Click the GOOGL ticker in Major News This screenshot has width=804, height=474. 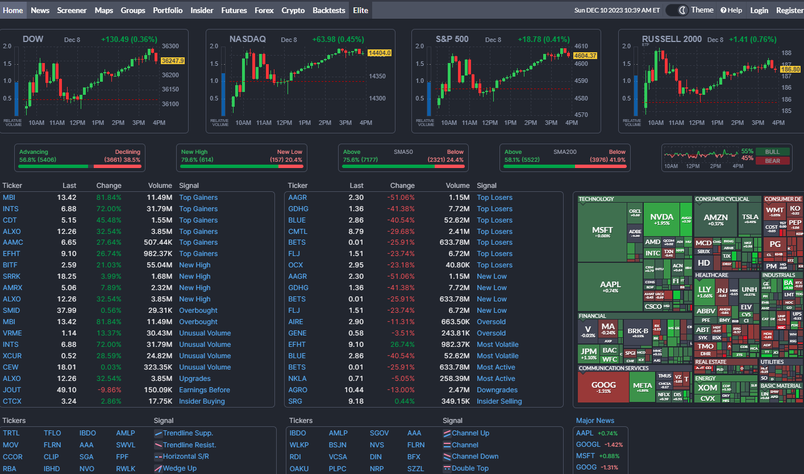588,444
